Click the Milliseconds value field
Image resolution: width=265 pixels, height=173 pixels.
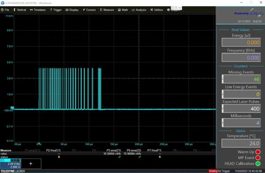click(x=241, y=123)
